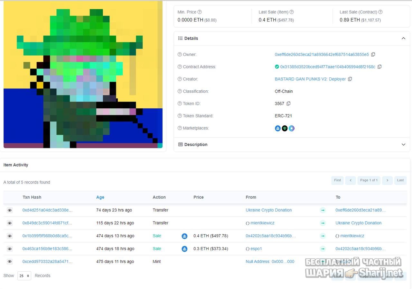Copy the token ID 3567
Image resolution: width=412 pixels, height=289 pixels.
(288, 104)
